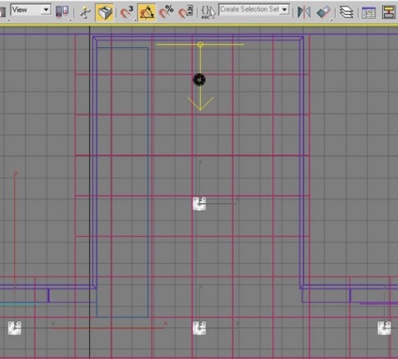
Task: Disable the highlighted Angle Snap toggle
Action: click(x=146, y=12)
